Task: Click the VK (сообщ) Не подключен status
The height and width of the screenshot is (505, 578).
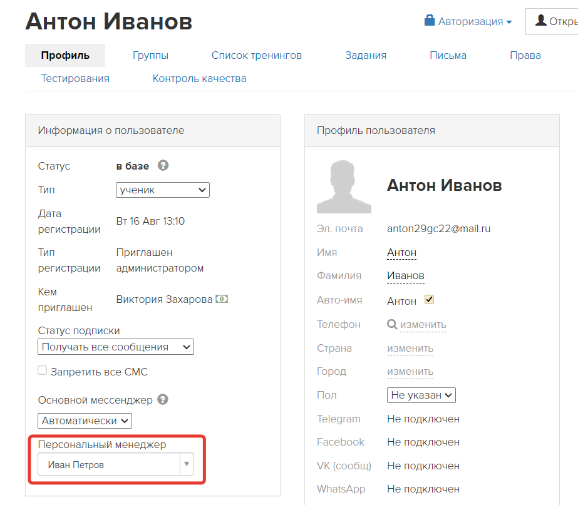Action: pyautogui.click(x=423, y=466)
